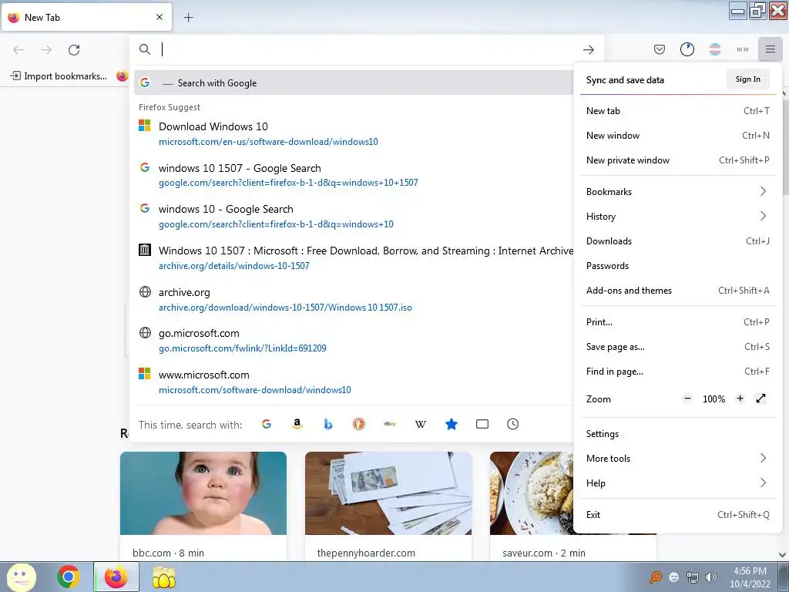
Task: Click the striped flag extension icon
Action: pos(714,49)
